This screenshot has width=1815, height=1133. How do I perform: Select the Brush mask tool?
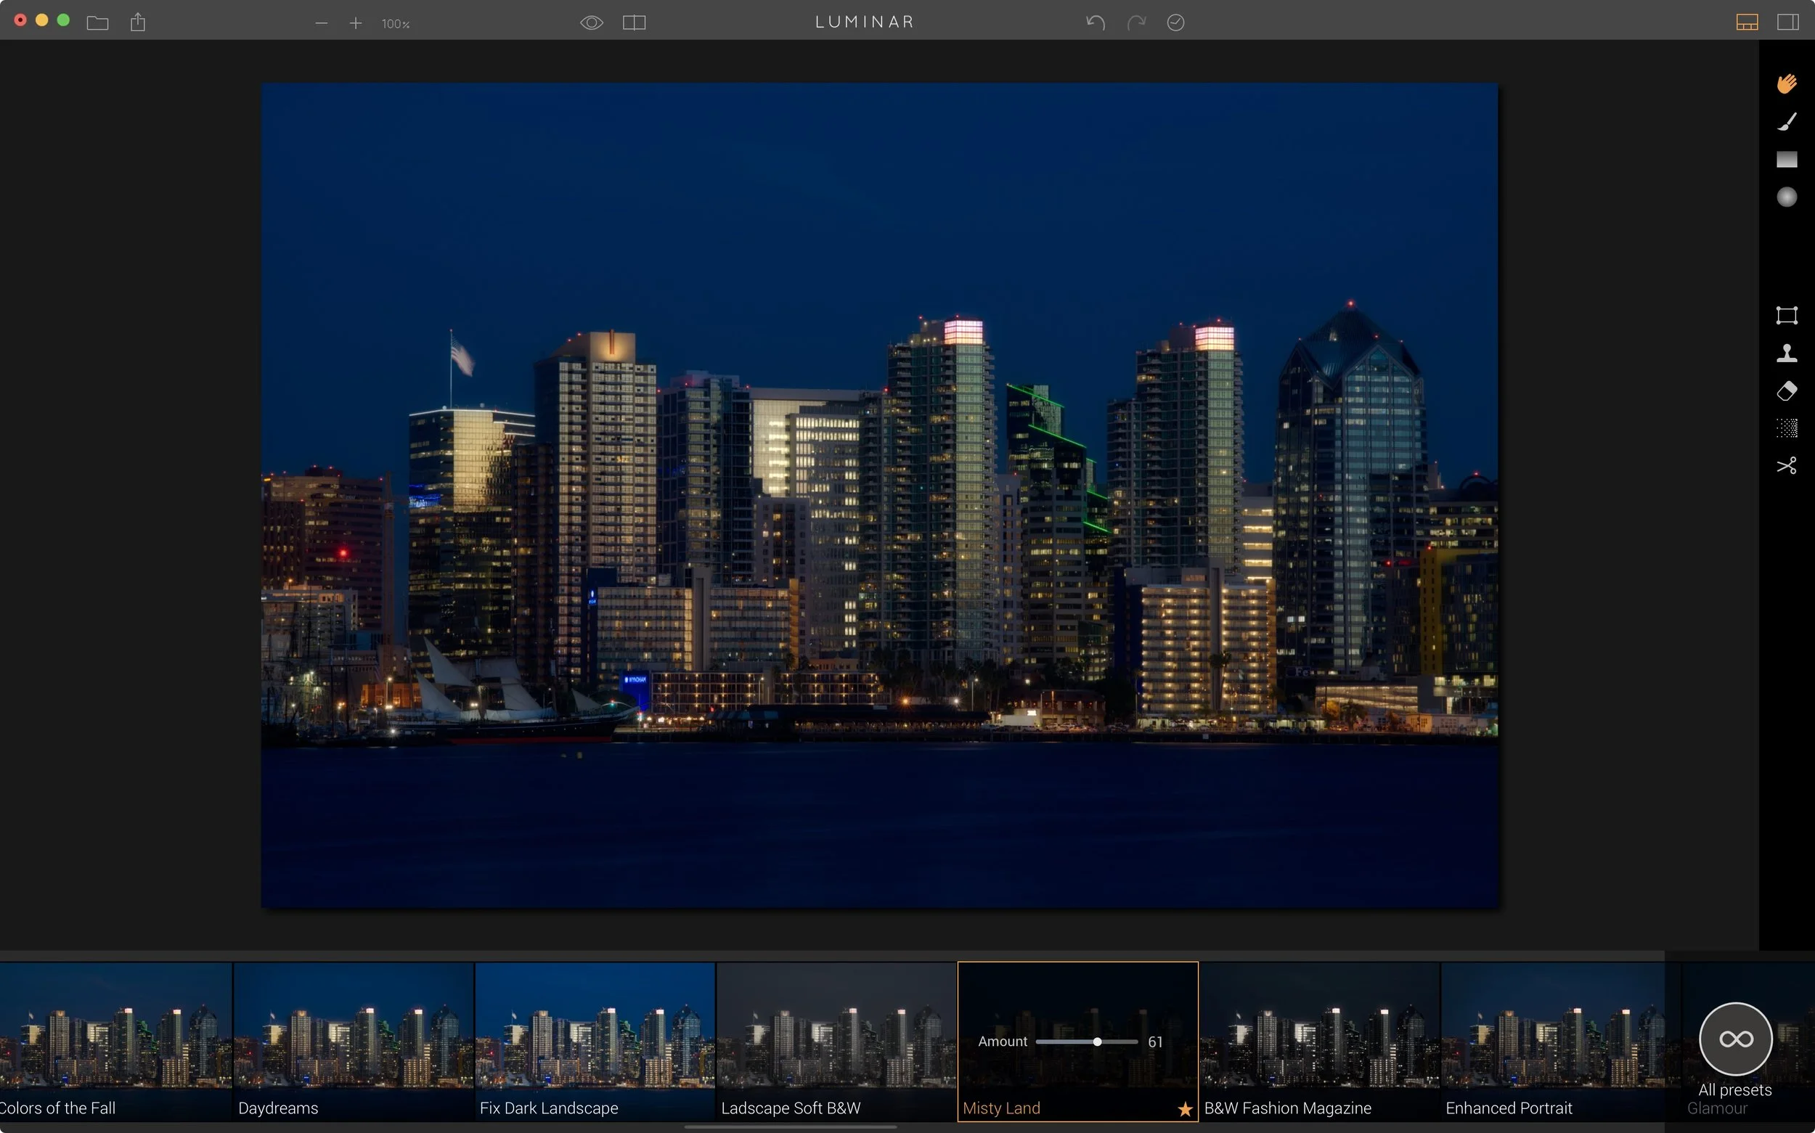(x=1787, y=121)
